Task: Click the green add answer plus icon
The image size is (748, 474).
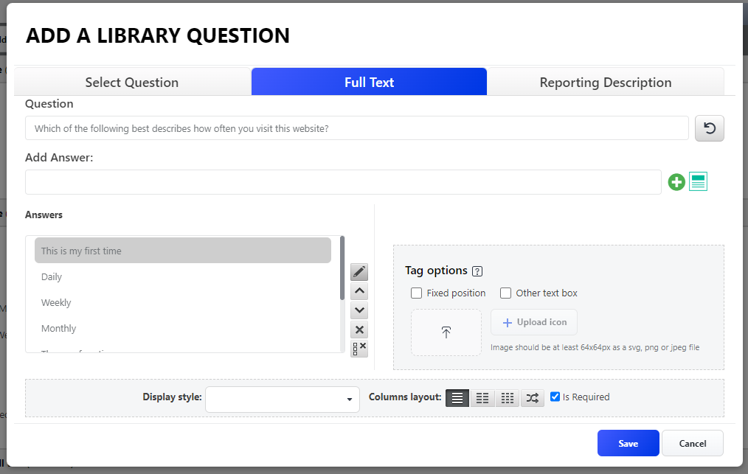Action: 676,182
